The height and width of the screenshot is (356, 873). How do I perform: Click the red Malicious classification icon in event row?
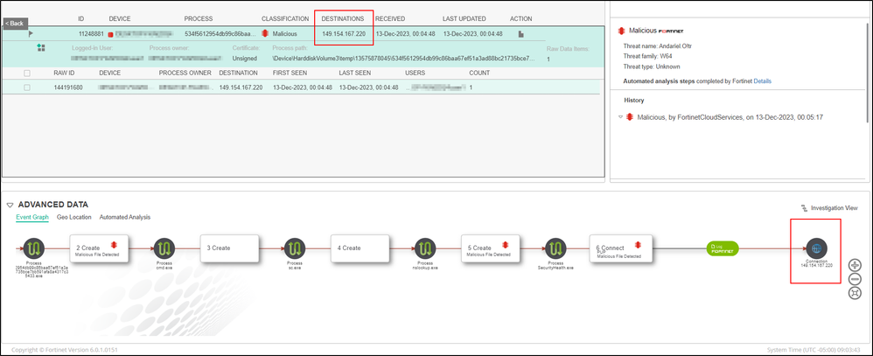tap(266, 34)
